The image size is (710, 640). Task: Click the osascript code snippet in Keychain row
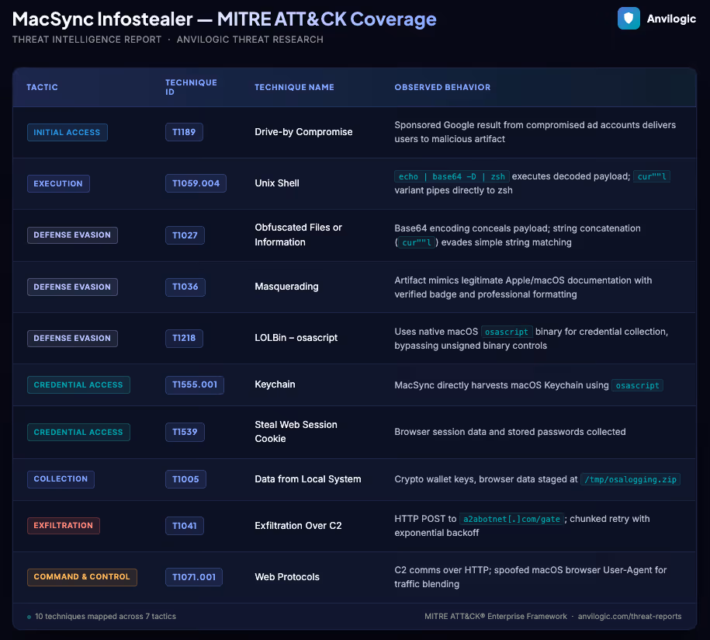click(637, 385)
